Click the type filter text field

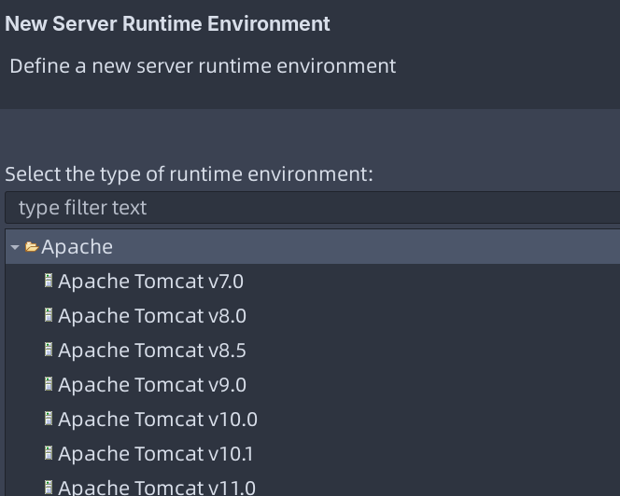(x=313, y=208)
